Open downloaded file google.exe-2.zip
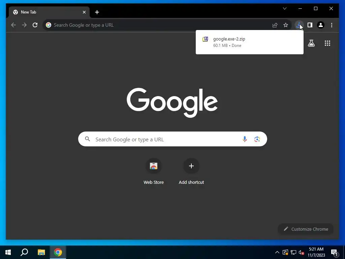The image size is (345, 259). (x=250, y=42)
